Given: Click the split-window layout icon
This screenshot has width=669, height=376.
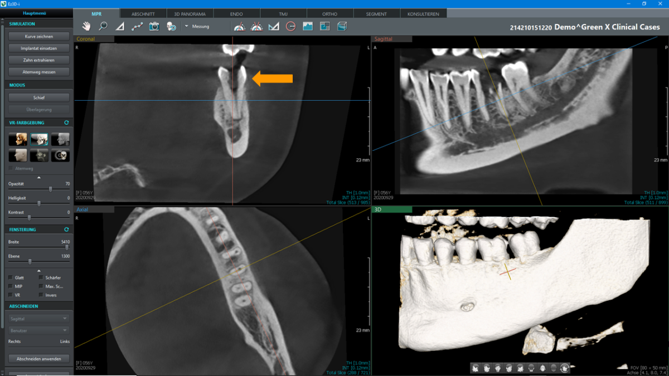Looking at the screenshot, I should pyautogui.click(x=325, y=26).
